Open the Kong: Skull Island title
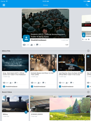 click(14, 74)
